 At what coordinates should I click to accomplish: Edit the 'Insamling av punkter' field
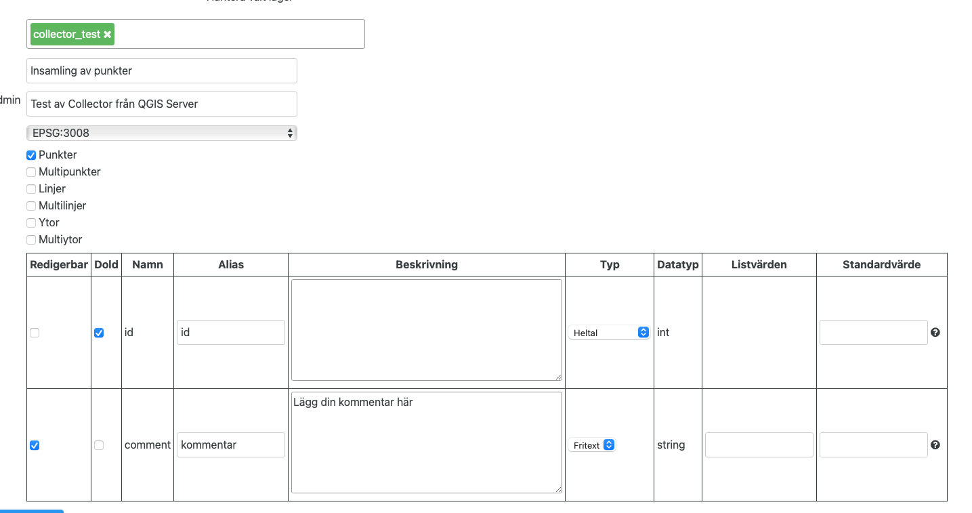click(x=162, y=71)
